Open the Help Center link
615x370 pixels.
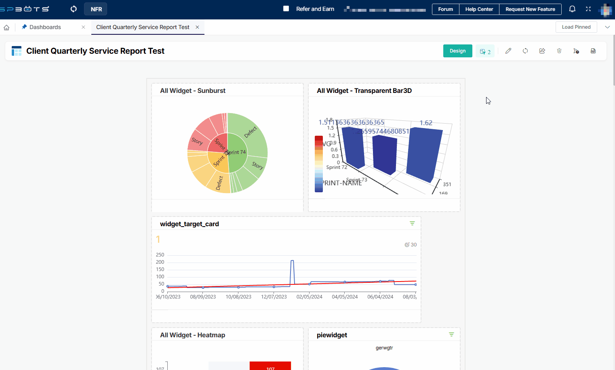pyautogui.click(x=479, y=9)
